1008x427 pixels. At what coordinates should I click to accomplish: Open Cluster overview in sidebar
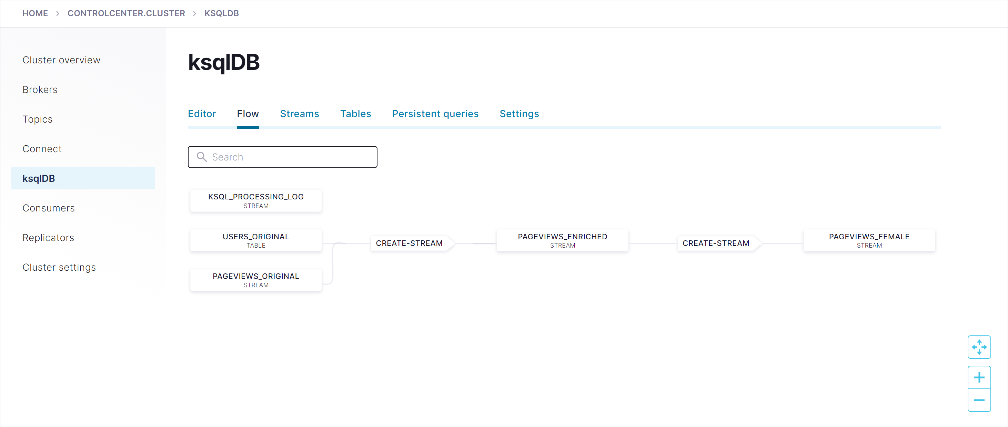(x=61, y=60)
